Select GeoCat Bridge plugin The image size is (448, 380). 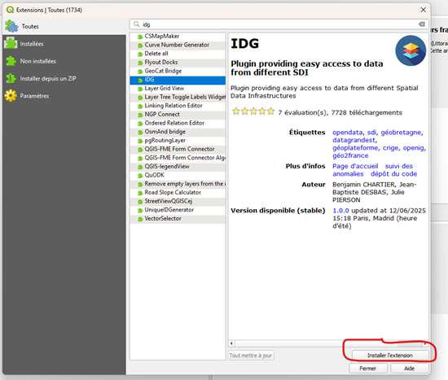[x=178, y=71]
